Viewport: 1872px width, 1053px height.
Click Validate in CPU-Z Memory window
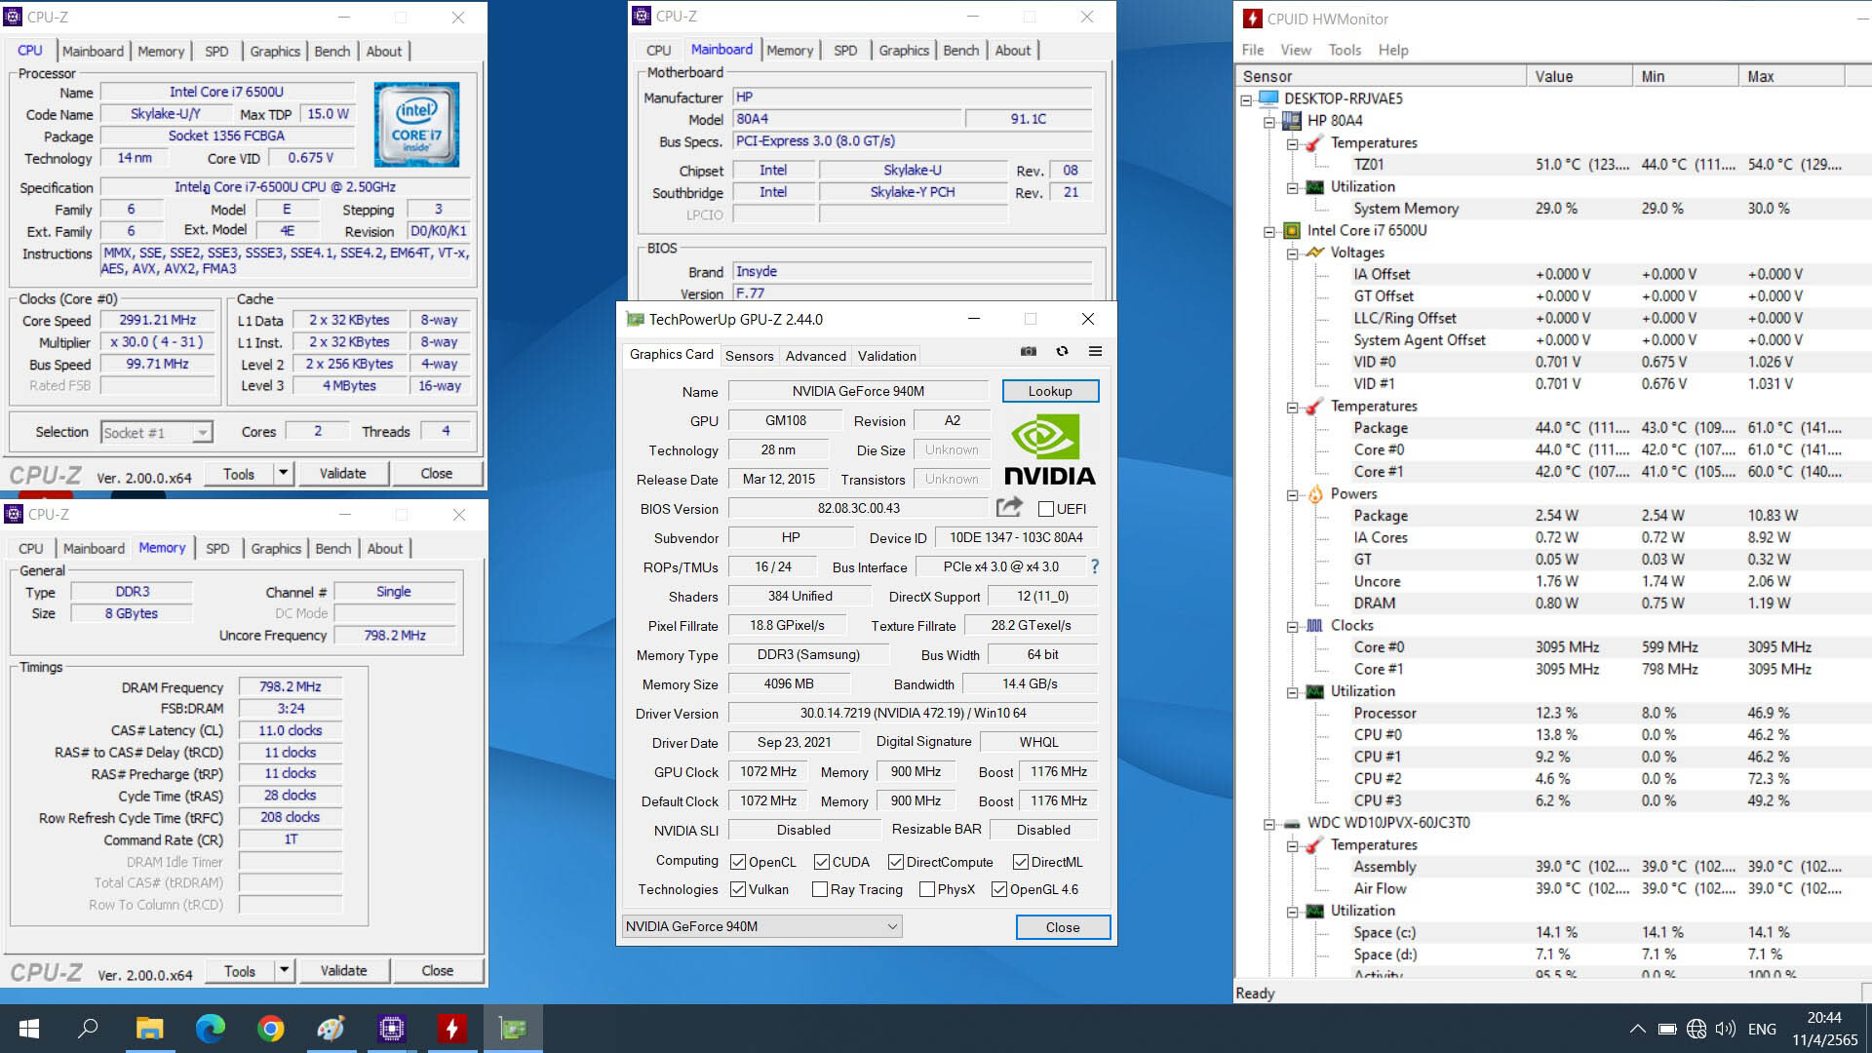point(343,970)
